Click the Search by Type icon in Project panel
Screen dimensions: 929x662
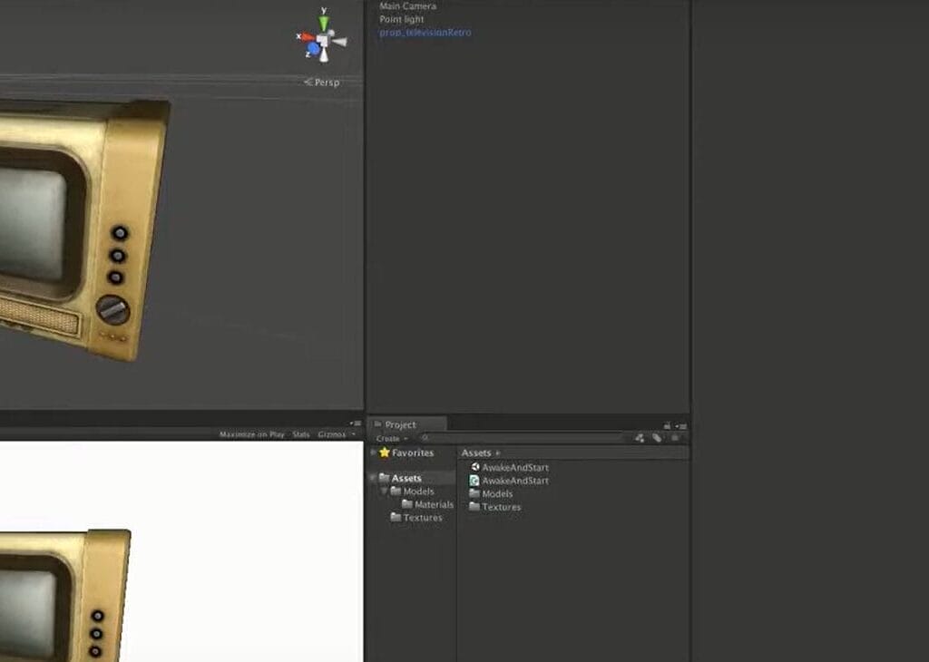click(x=640, y=438)
